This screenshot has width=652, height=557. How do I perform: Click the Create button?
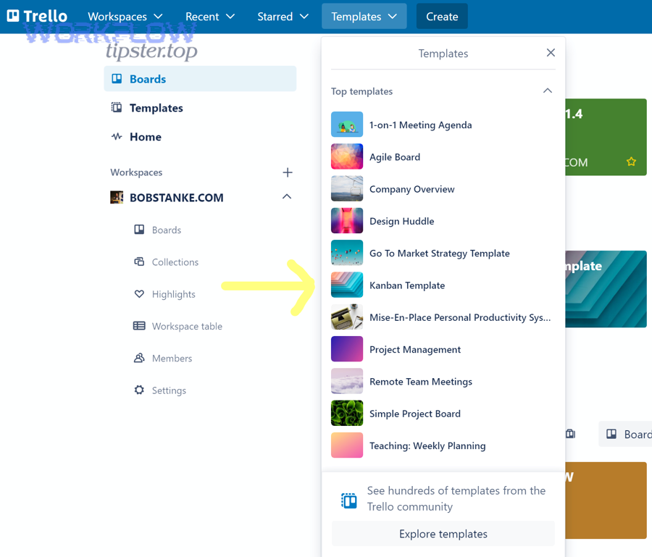pyautogui.click(x=442, y=16)
